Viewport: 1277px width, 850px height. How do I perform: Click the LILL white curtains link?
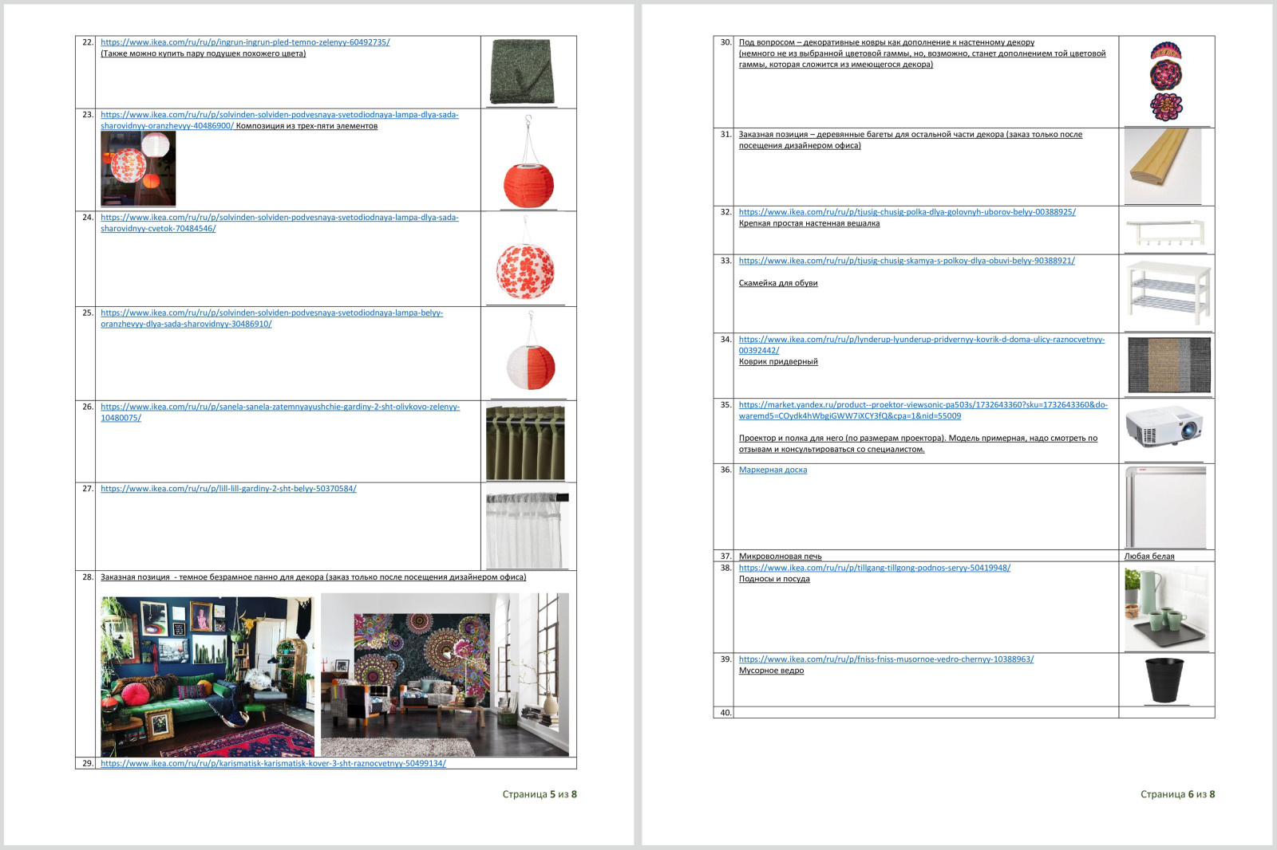pyautogui.click(x=228, y=489)
